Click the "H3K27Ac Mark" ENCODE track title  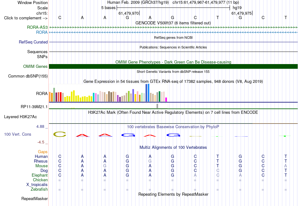pyautogui.click(x=173, y=112)
